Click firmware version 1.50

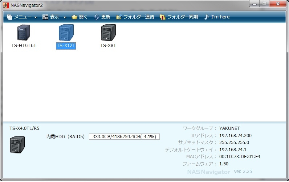224,164
